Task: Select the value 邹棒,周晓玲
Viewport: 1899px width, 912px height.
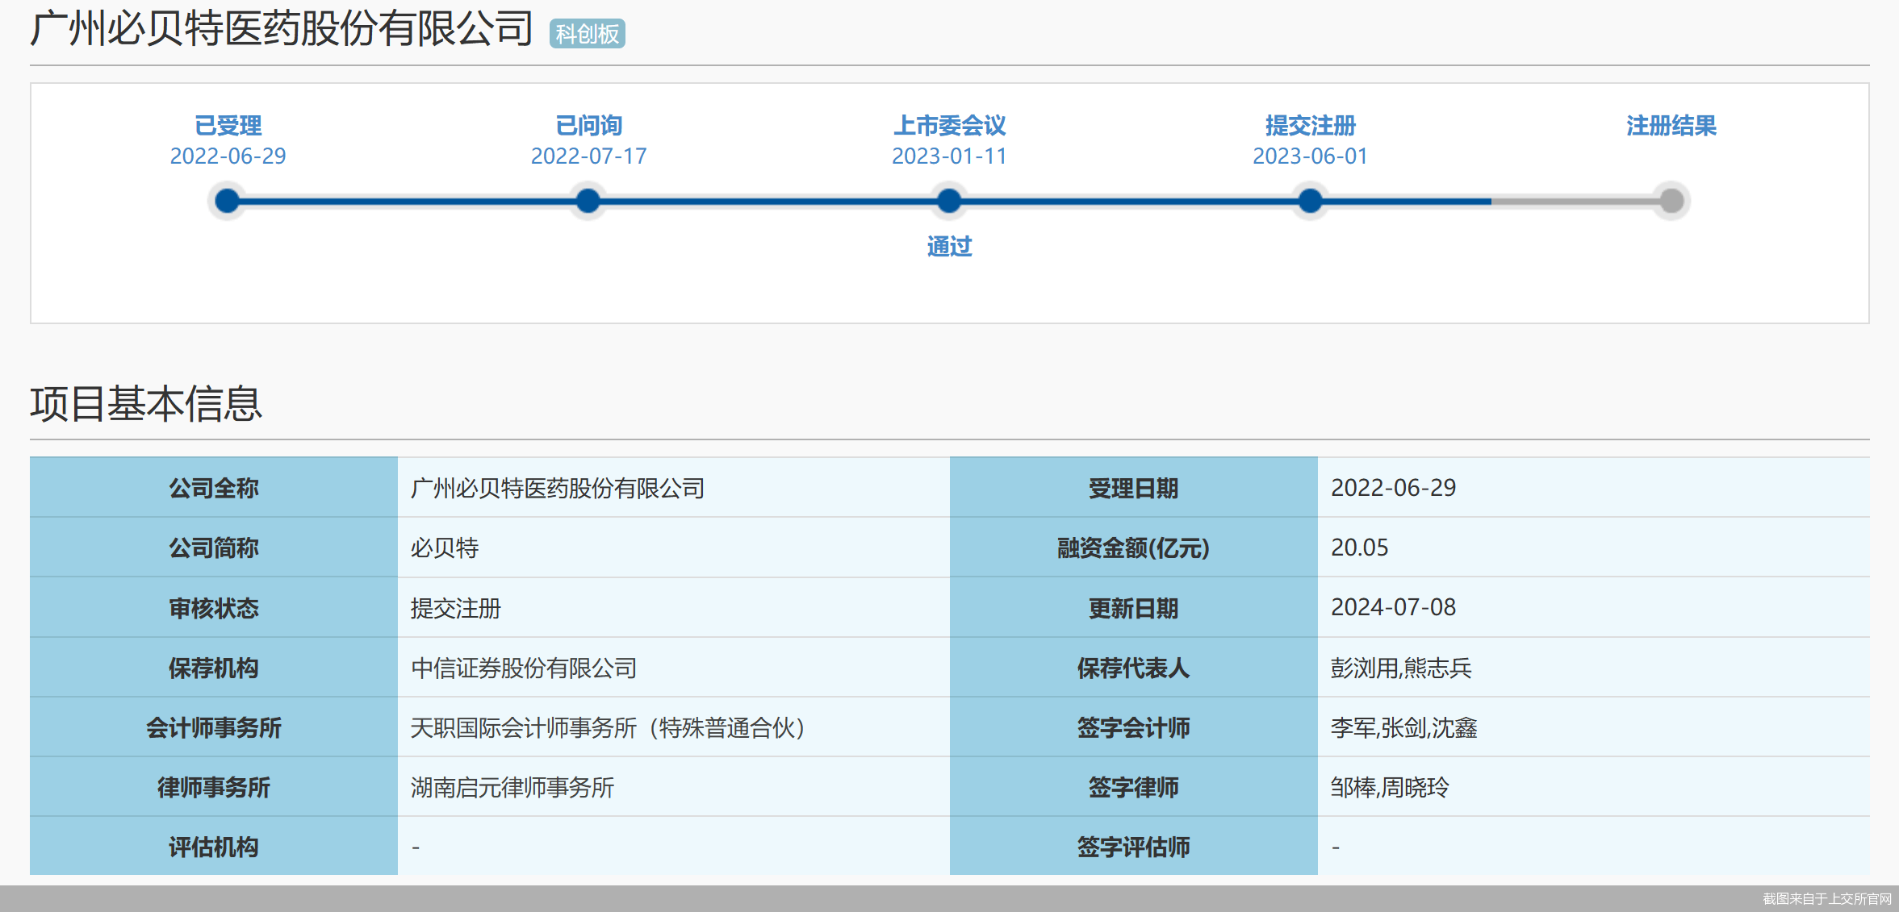Action: [x=1391, y=788]
